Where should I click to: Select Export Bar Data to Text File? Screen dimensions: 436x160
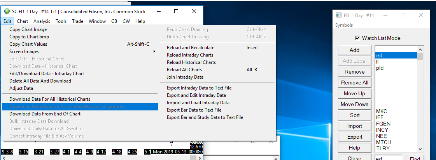(x=217, y=110)
